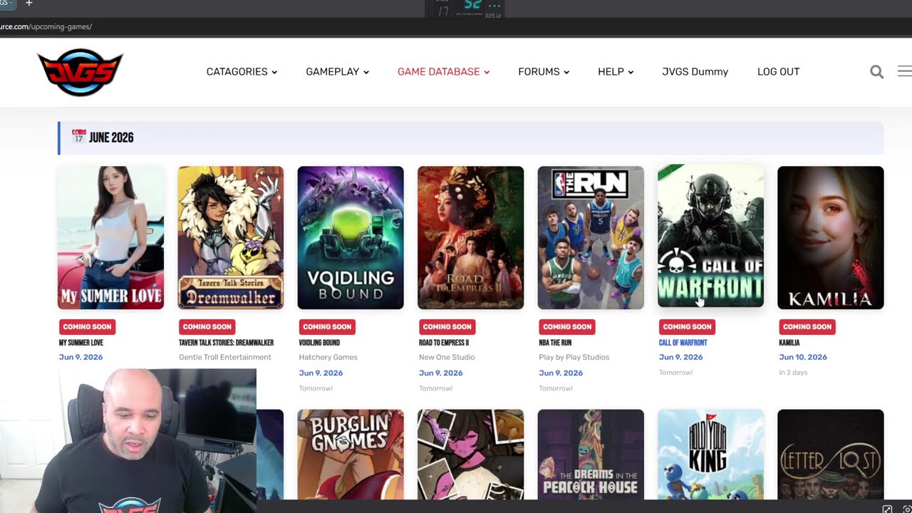Expand the HELP dropdown menu
Viewport: 912px width, 513px height.
(616, 72)
